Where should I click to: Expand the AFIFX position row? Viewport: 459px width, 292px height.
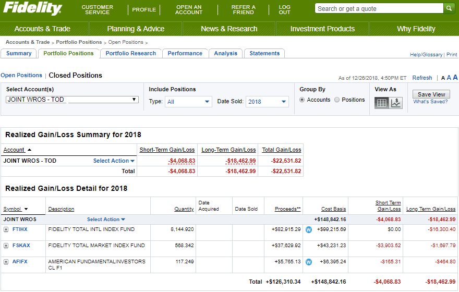(6, 262)
